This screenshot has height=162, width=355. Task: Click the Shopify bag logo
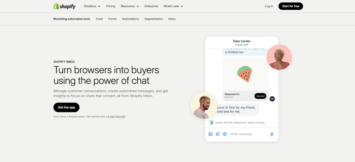(56, 6)
